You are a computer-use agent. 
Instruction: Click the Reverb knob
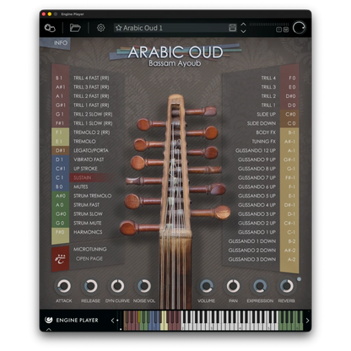point(287,286)
